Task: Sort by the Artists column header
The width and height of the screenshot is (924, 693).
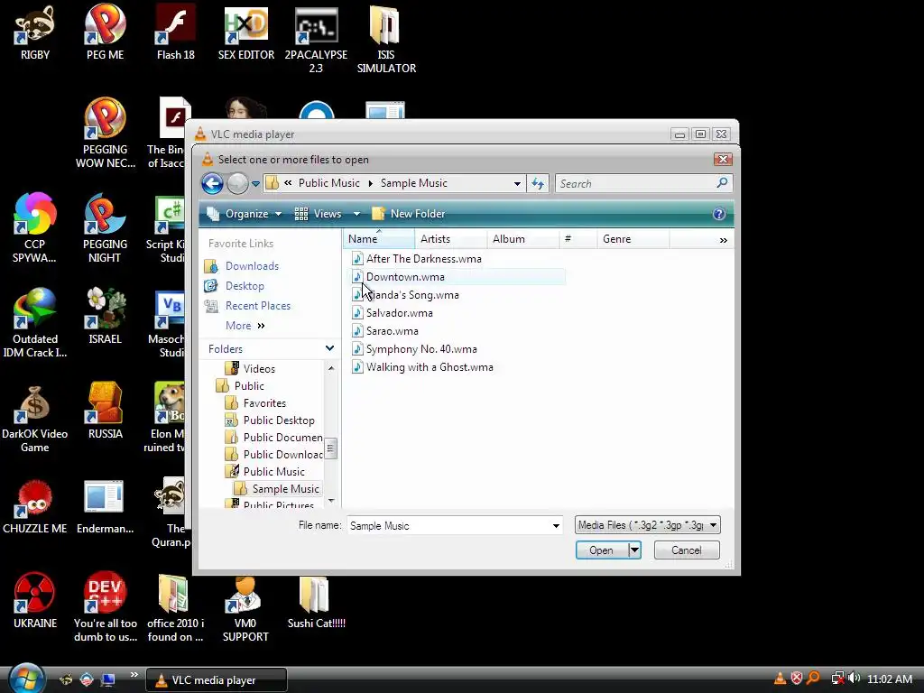Action: pos(451,239)
